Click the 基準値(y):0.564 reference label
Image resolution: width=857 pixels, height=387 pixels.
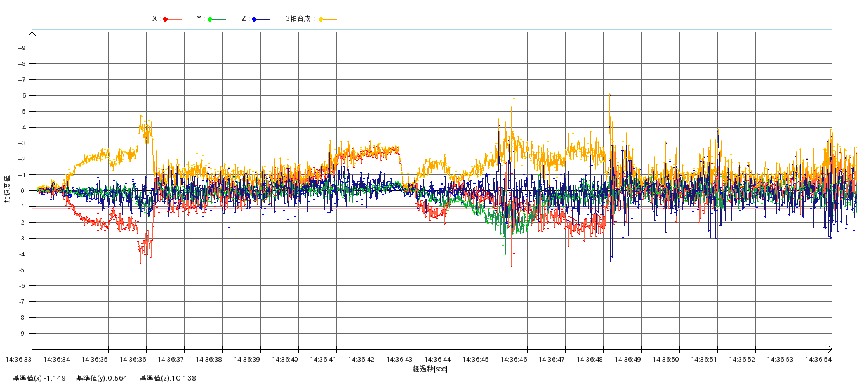coord(102,379)
